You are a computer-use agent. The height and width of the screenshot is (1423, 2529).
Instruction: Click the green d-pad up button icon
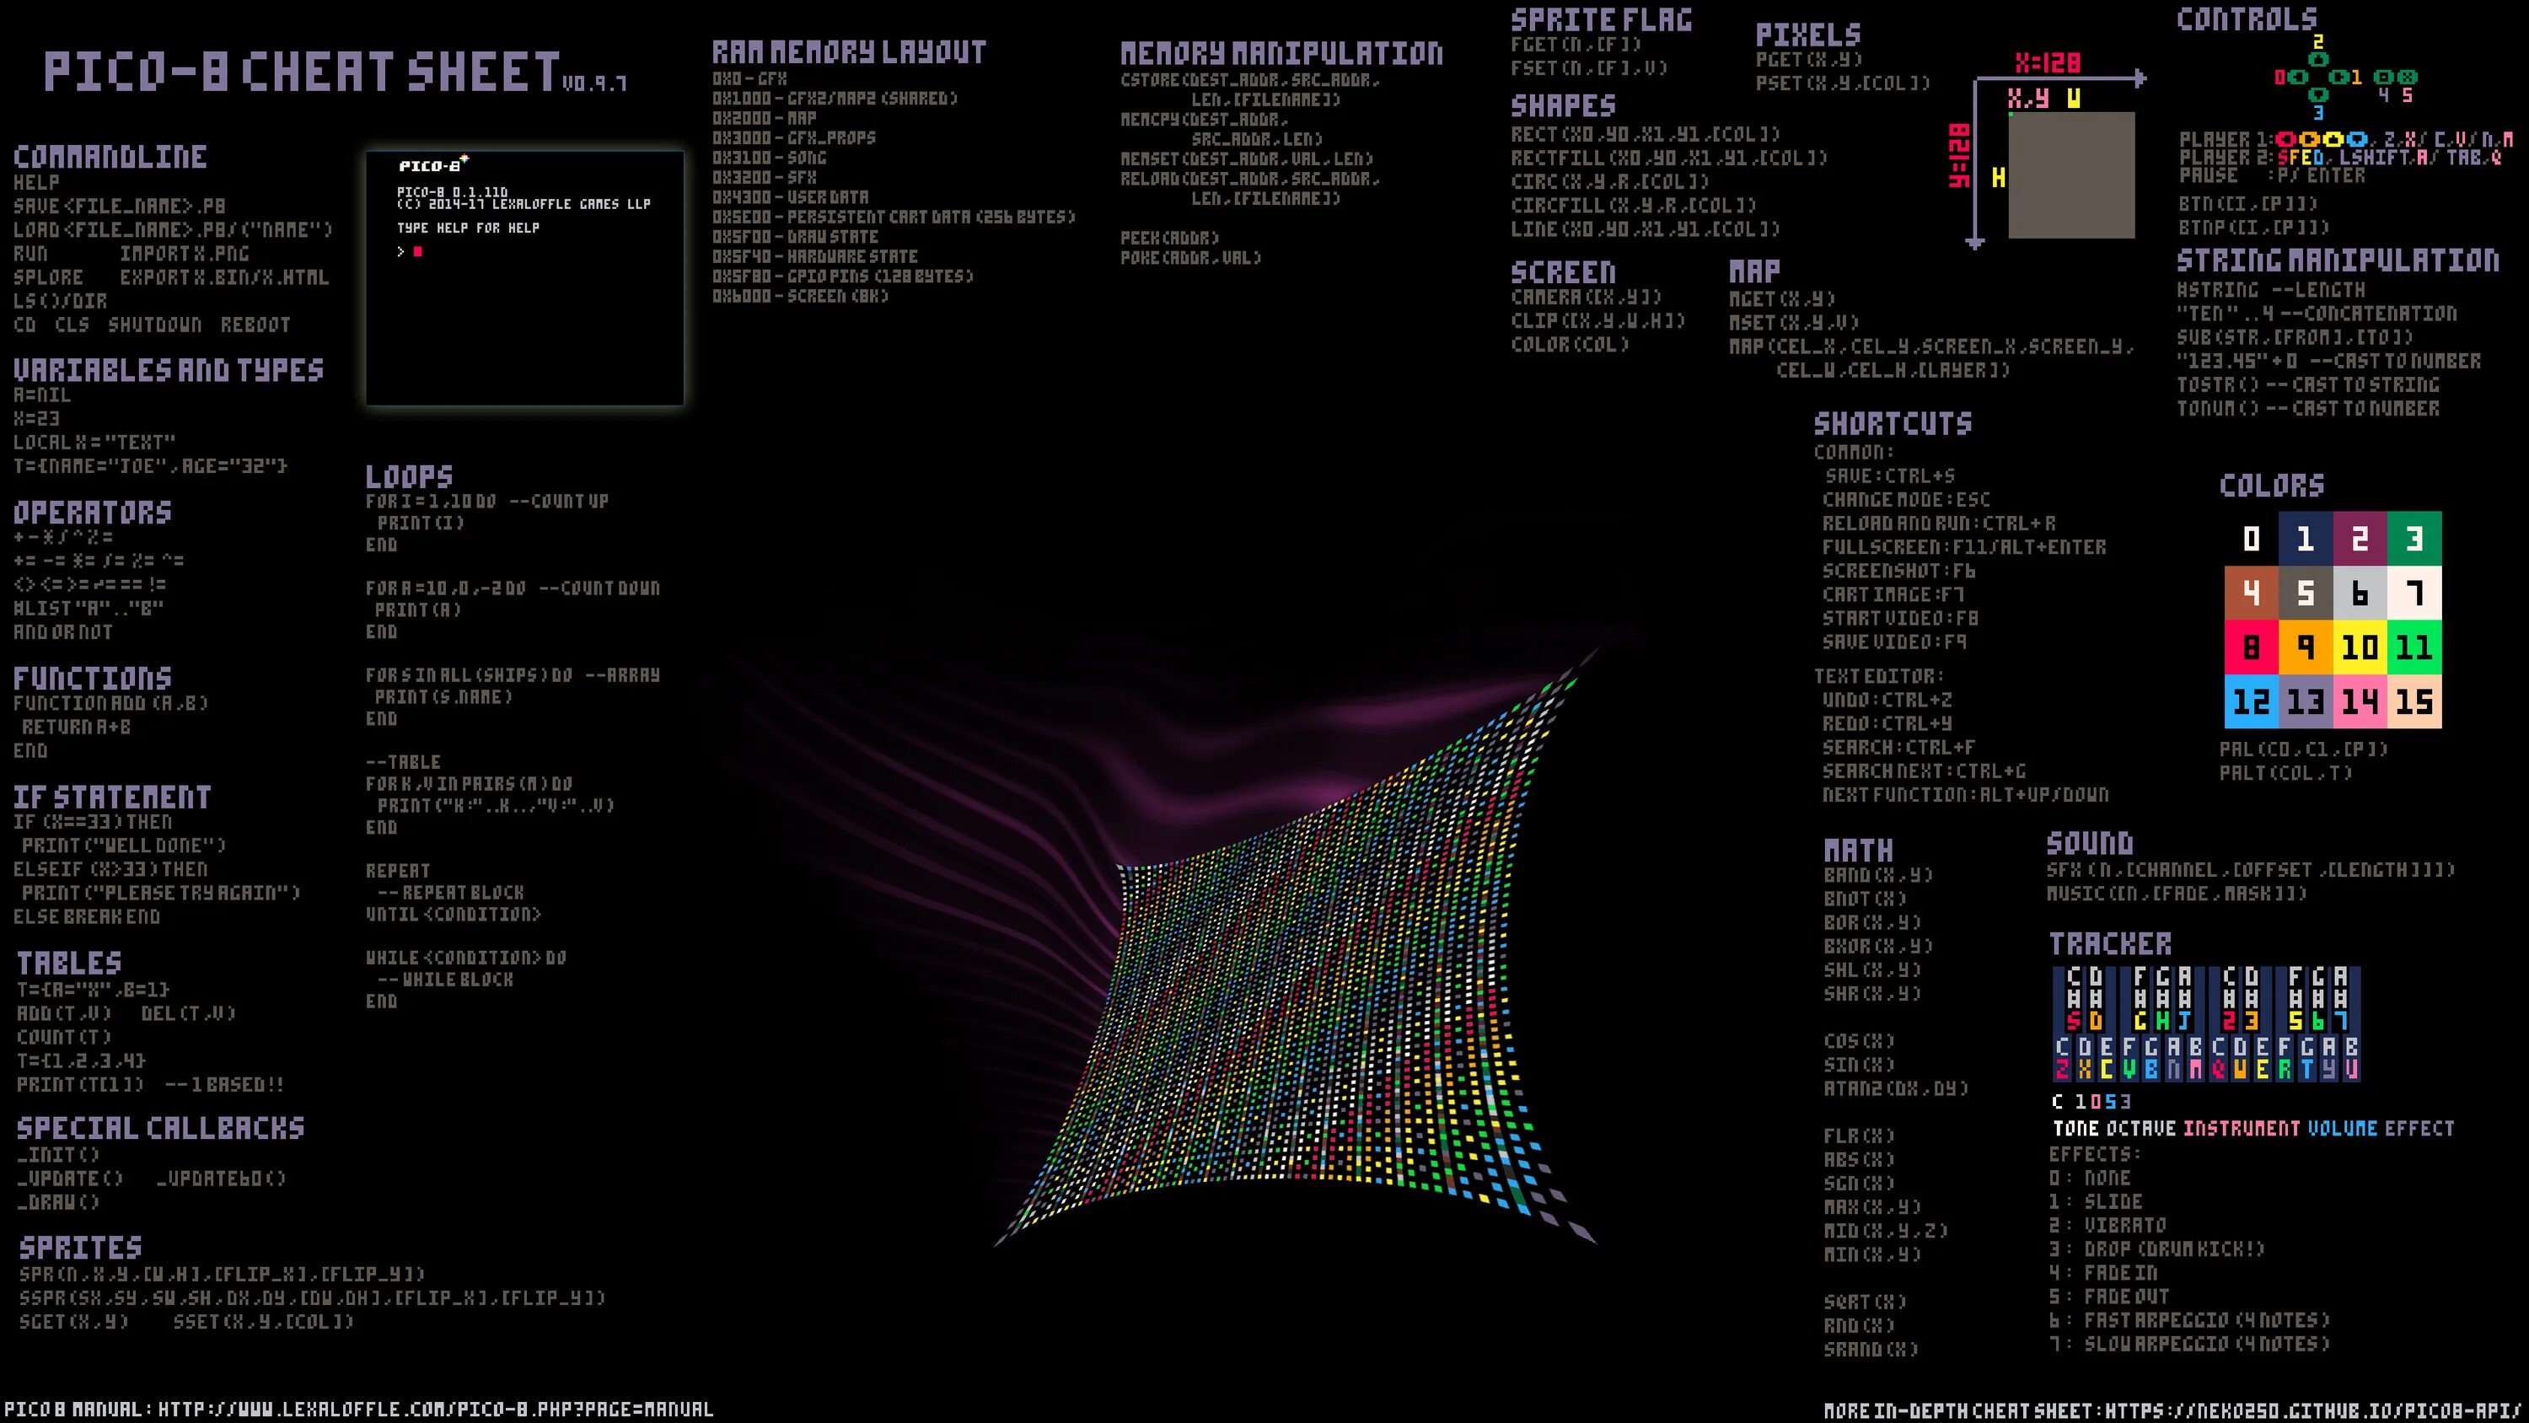click(x=2319, y=60)
